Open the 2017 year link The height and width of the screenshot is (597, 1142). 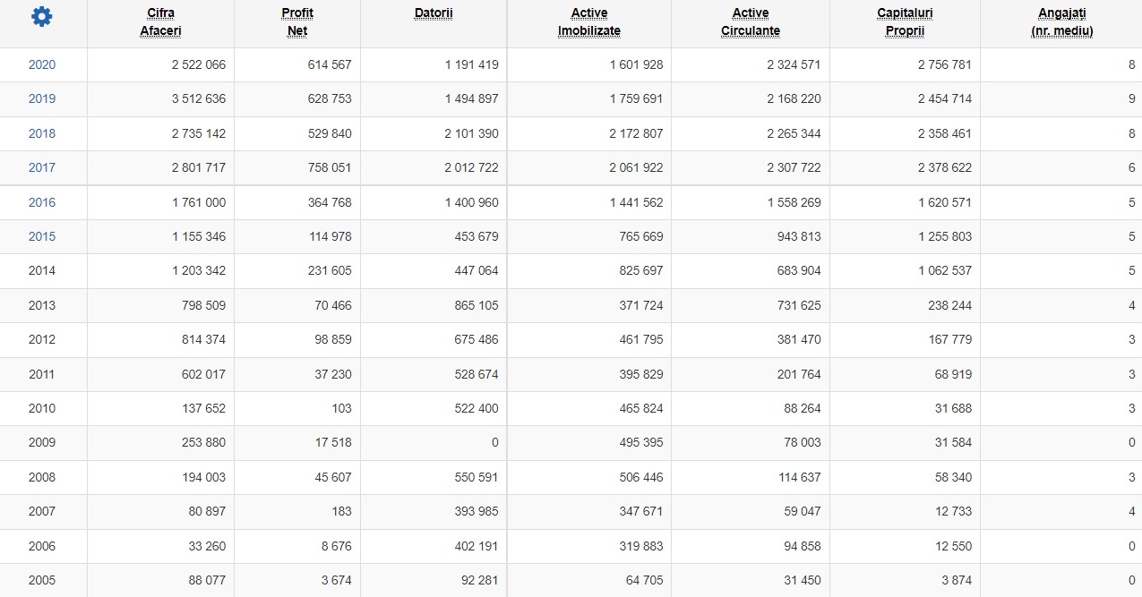pos(42,167)
